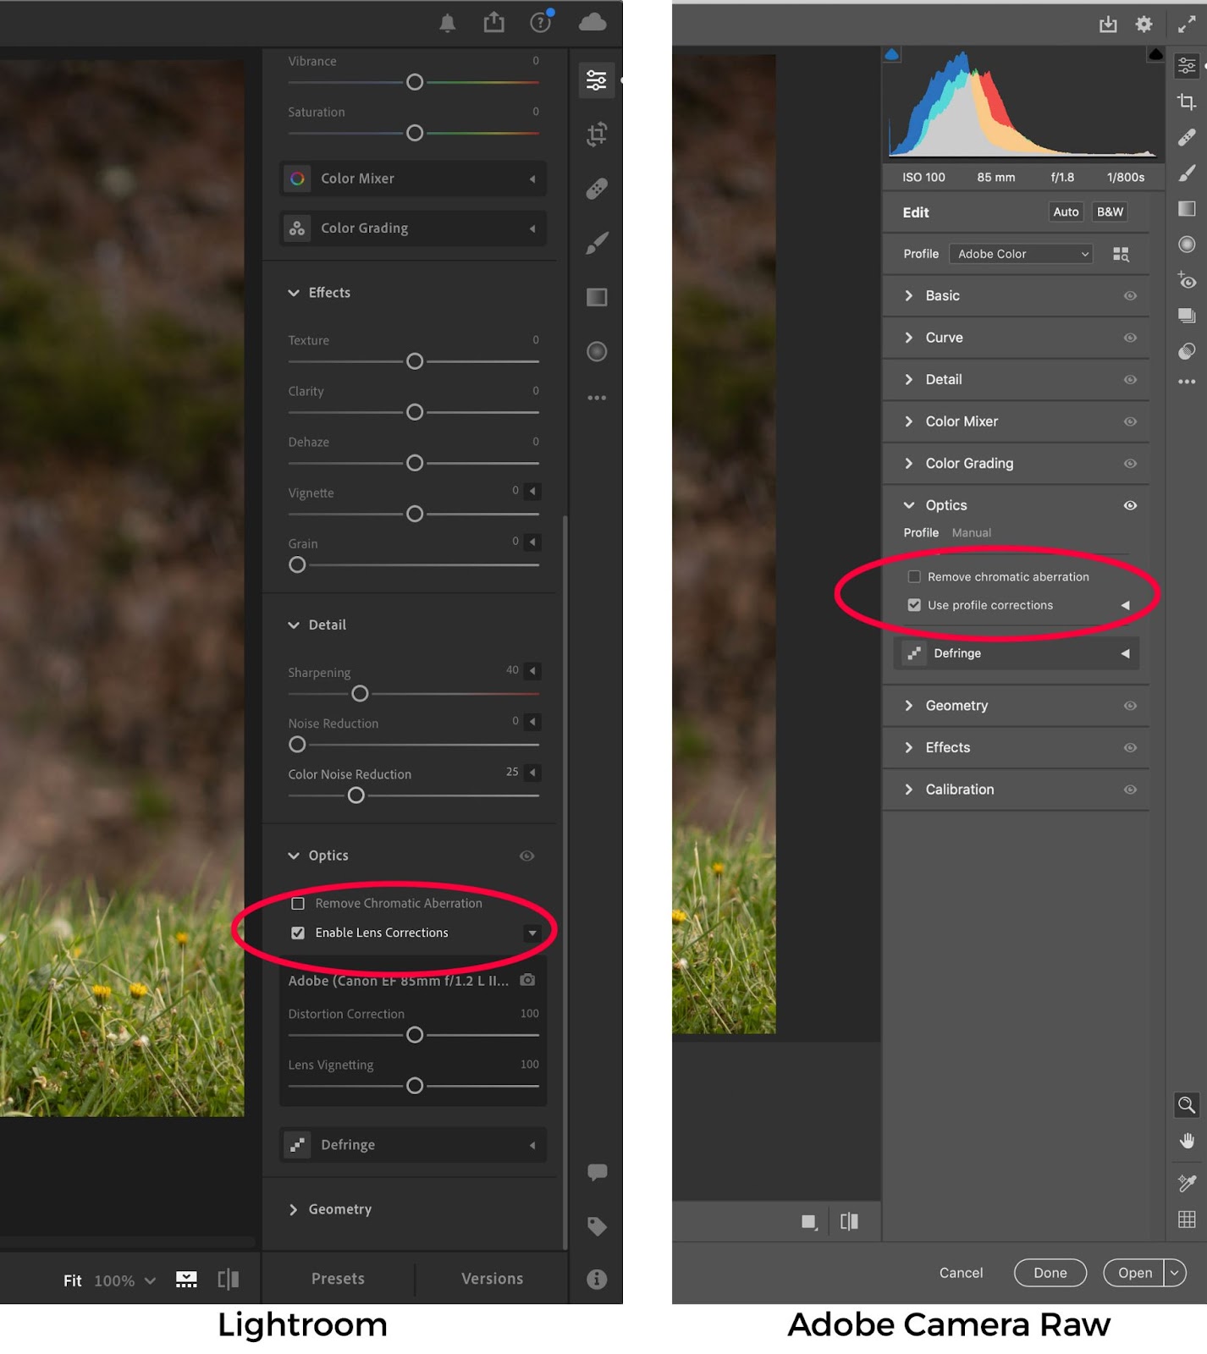This screenshot has height=1354, width=1207.
Task: Switch to Camera Raw Optics Profile tab
Action: point(921,532)
